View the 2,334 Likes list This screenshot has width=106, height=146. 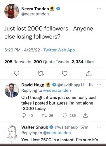[83, 62]
